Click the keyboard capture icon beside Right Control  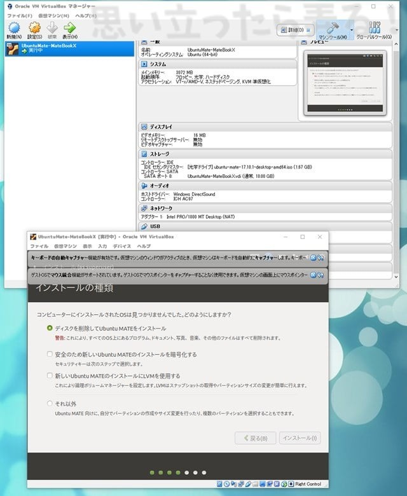[291, 484]
